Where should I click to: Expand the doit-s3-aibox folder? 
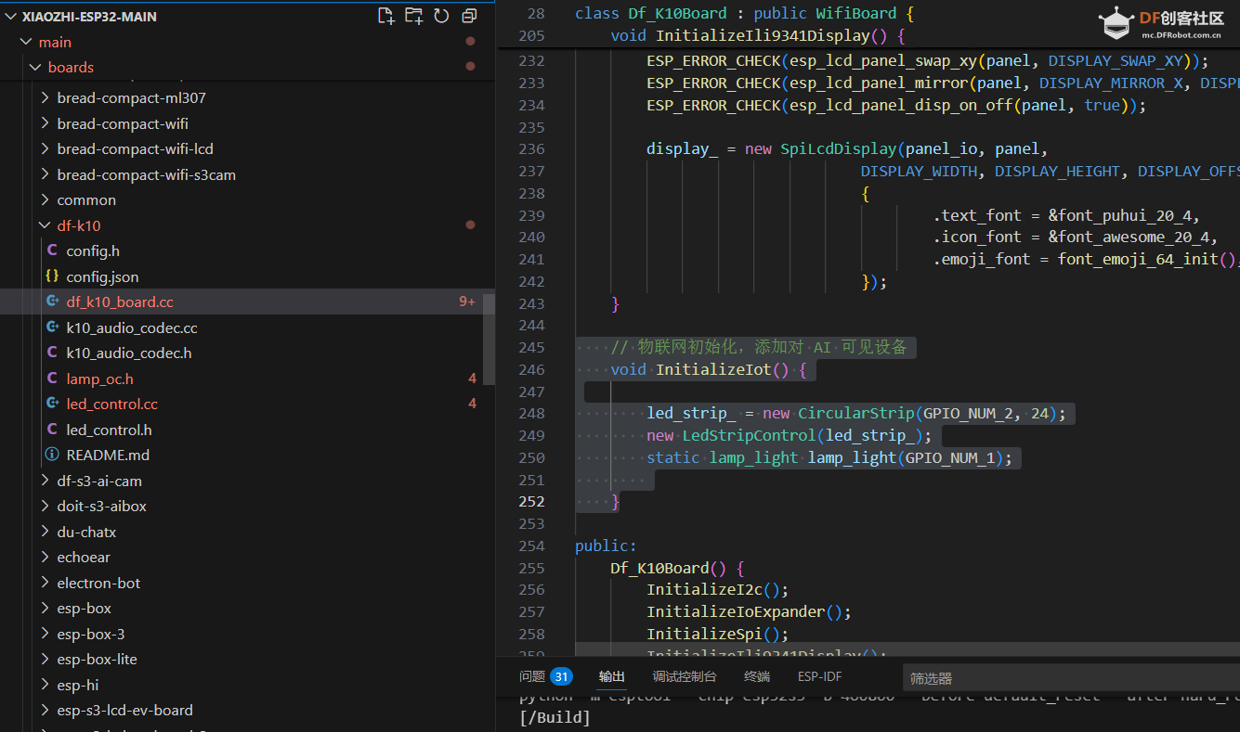pos(46,507)
